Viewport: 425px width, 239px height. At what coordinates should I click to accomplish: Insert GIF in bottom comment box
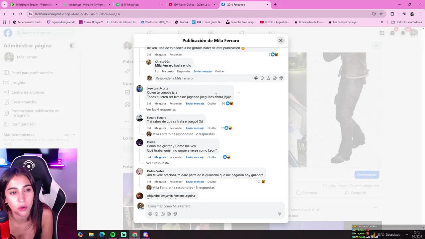pos(169,214)
